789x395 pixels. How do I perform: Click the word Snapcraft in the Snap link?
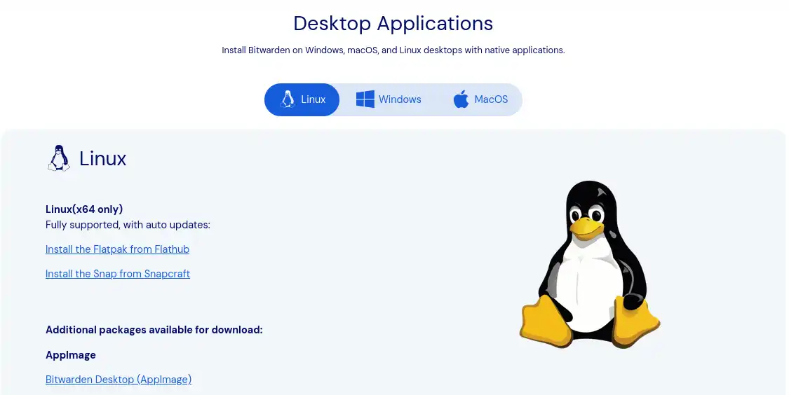pyautogui.click(x=167, y=274)
